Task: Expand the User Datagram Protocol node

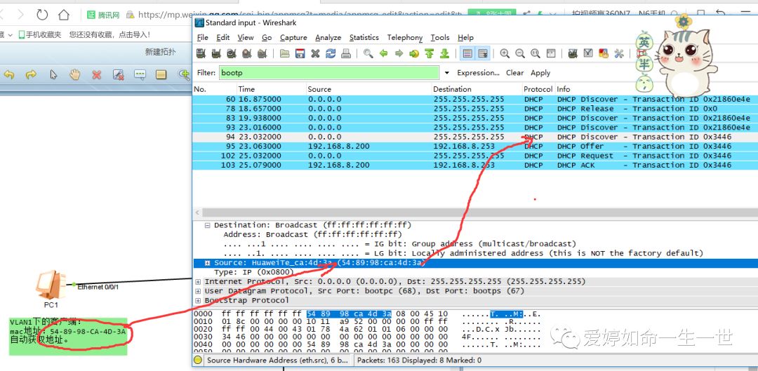Action: point(199,291)
